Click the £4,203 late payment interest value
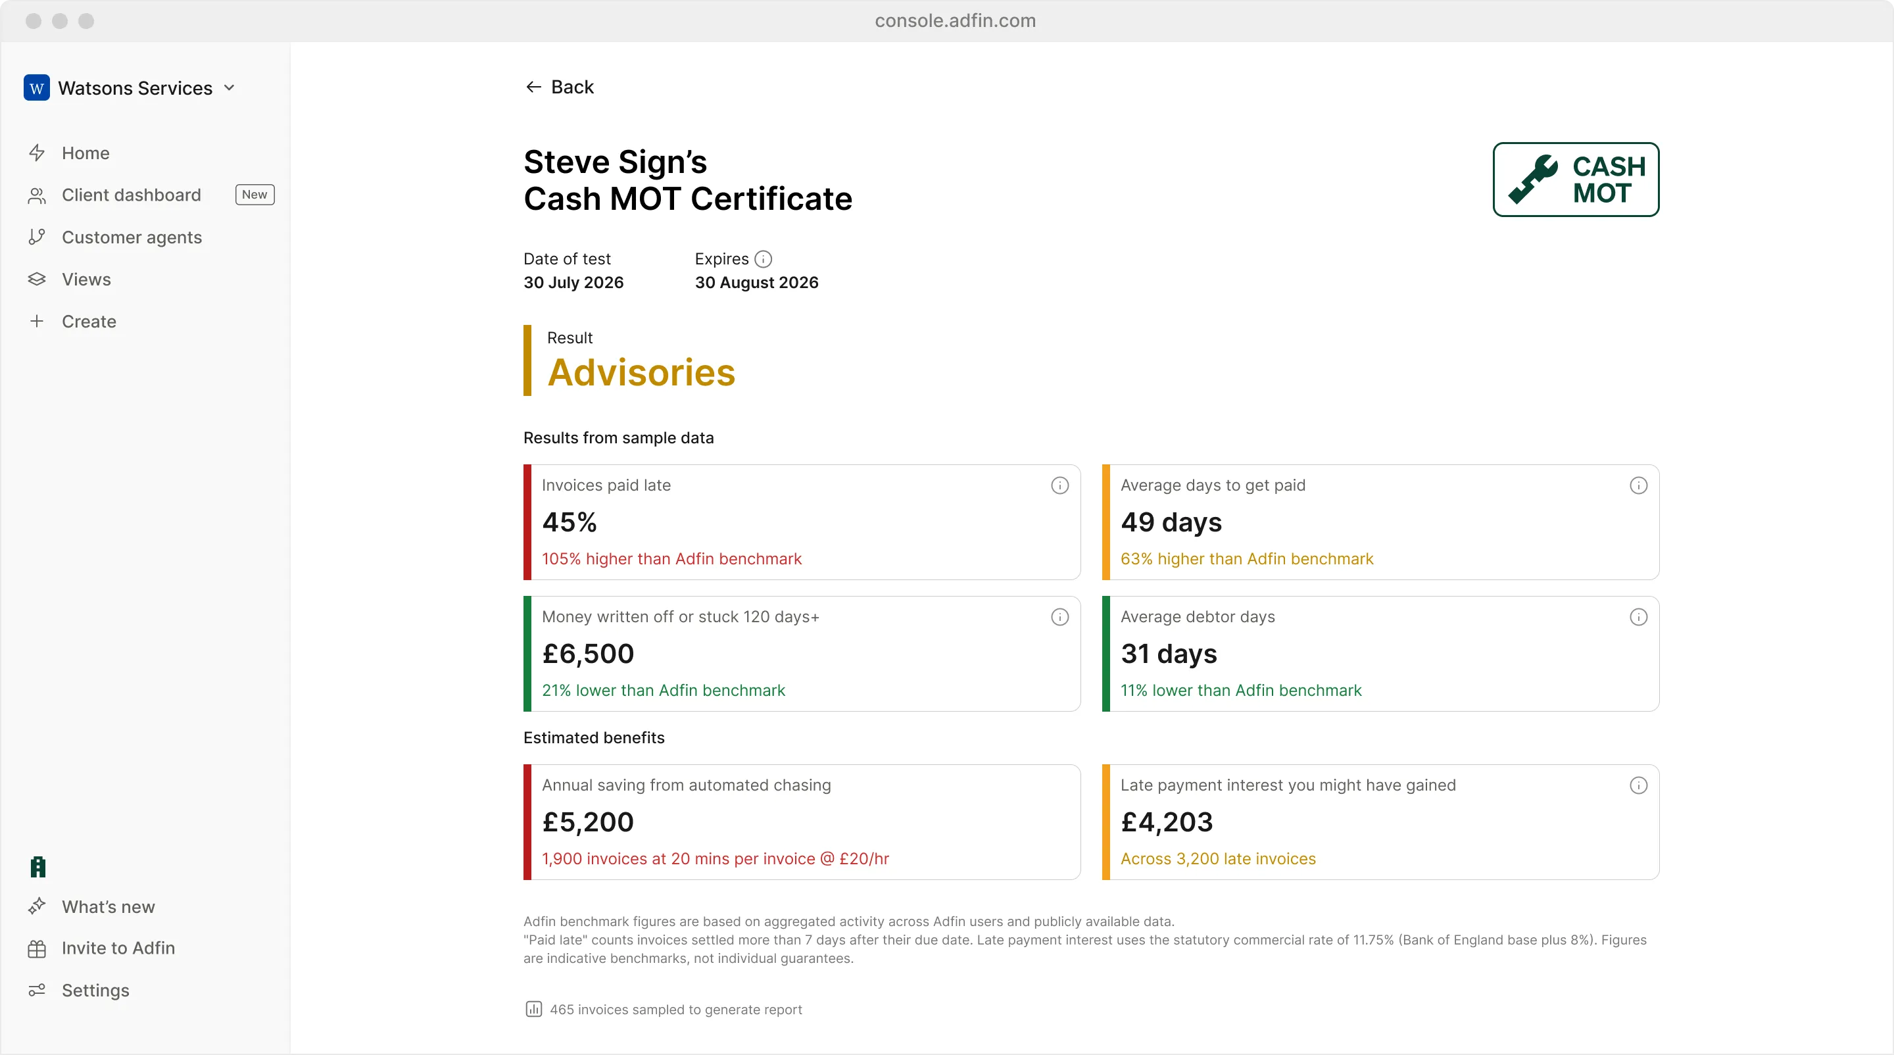Screen dimensions: 1894x1055 coord(1167,822)
